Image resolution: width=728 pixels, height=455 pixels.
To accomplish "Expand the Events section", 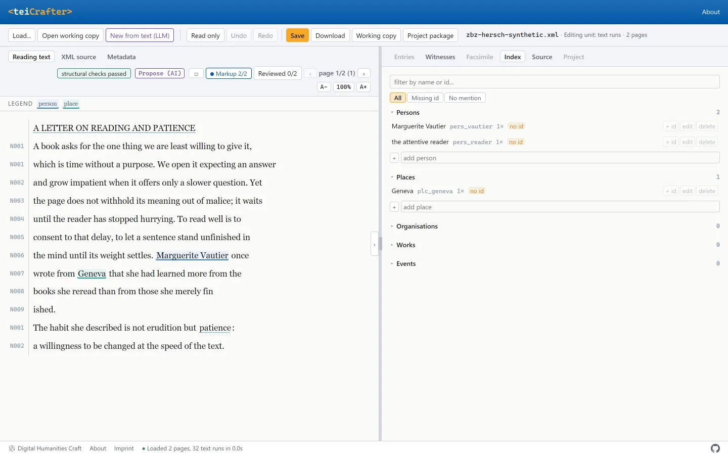I will click(x=403, y=264).
